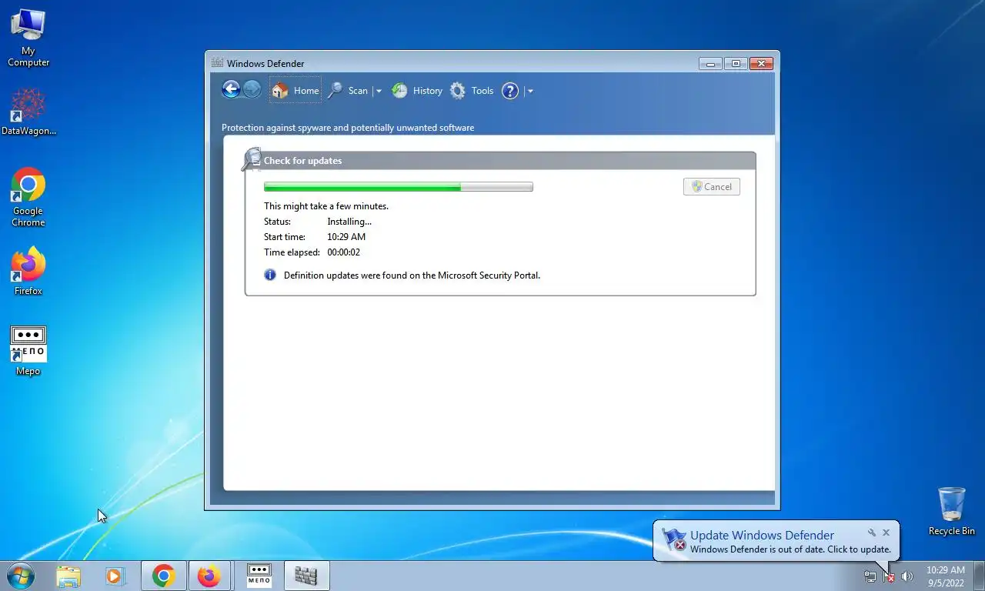Click the forward arrow in Windows Defender
Screen dimensions: 985x591
pyautogui.click(x=252, y=89)
